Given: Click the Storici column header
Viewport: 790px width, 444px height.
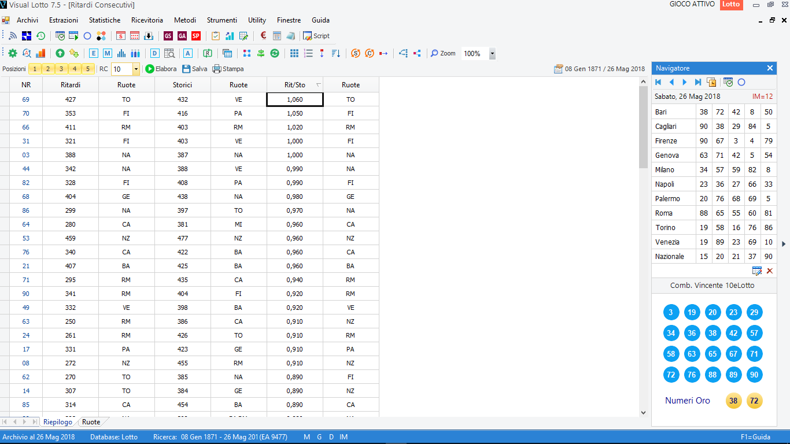Looking at the screenshot, I should [183, 84].
